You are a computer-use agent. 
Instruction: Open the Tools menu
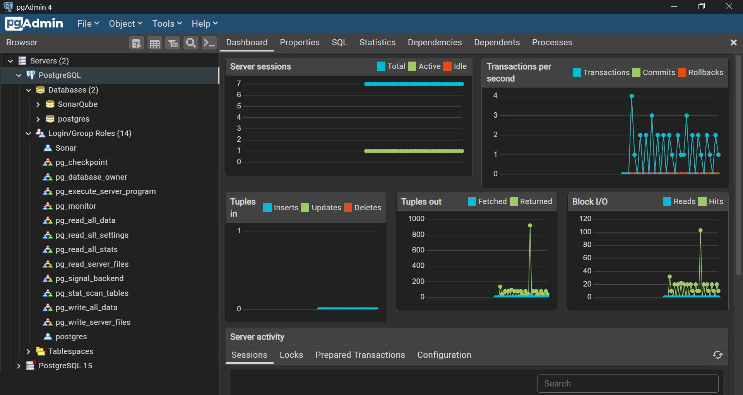click(x=167, y=24)
